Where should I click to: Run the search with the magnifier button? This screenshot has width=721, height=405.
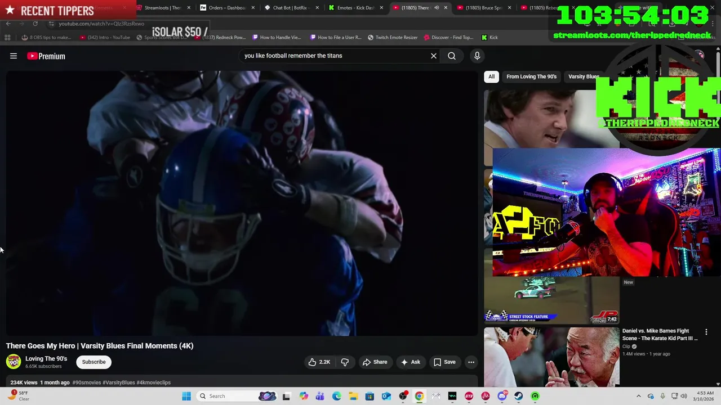pyautogui.click(x=452, y=56)
